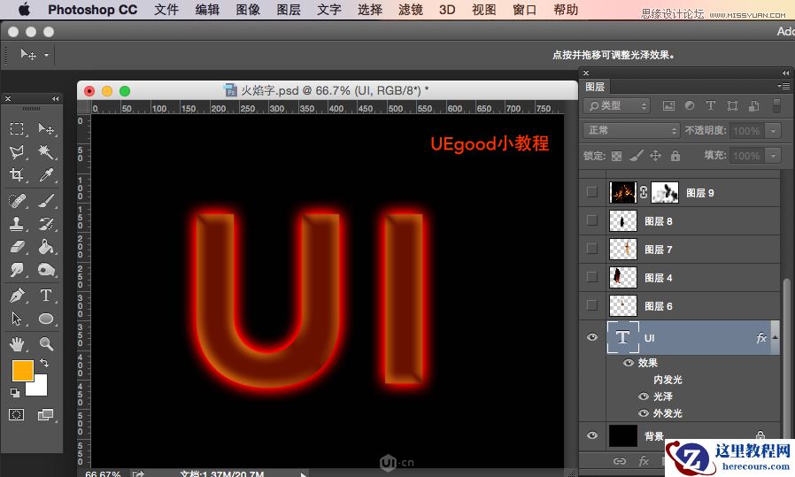The image size is (795, 477).
Task: Click the foreground orange color swatch
Action: (x=23, y=371)
